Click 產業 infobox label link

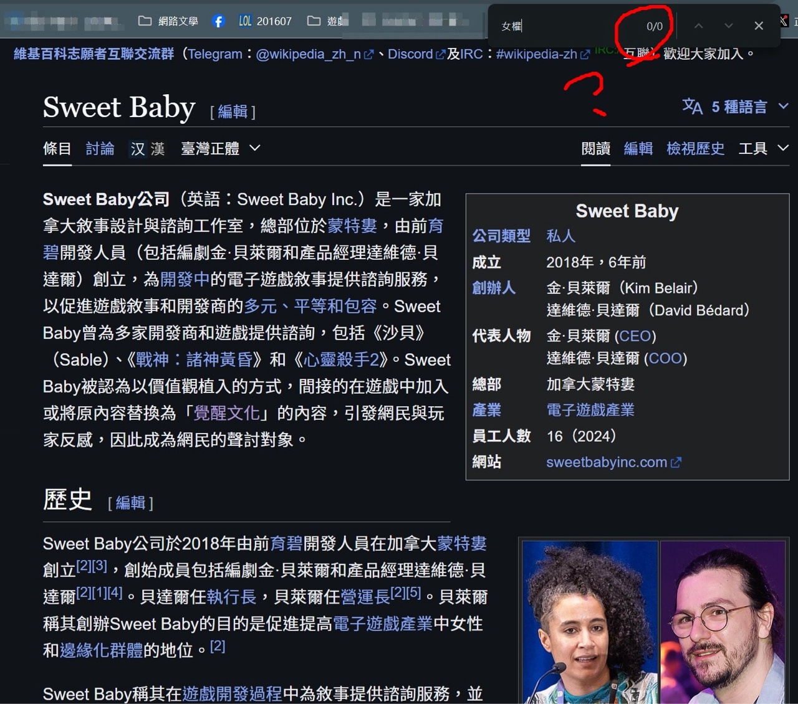click(486, 410)
